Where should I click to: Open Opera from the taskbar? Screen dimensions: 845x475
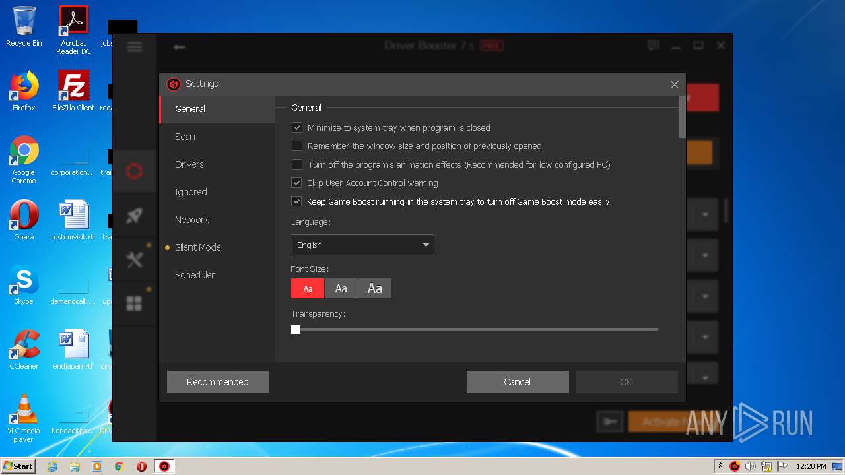[x=141, y=466]
